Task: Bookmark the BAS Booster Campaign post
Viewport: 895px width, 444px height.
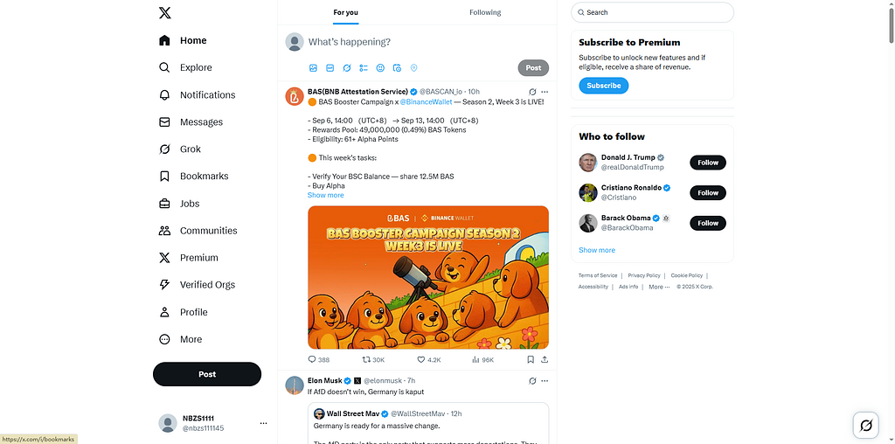Action: (531, 359)
